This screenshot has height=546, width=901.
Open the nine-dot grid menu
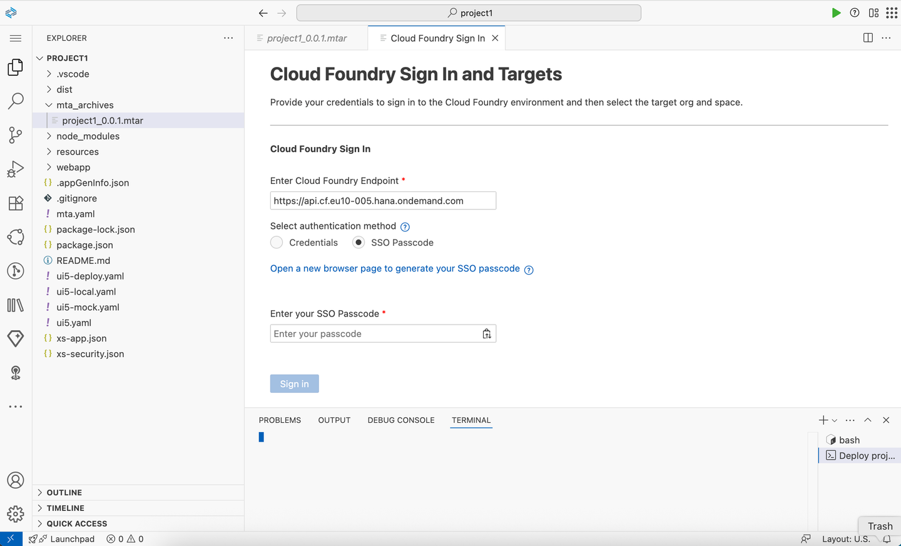(x=892, y=13)
